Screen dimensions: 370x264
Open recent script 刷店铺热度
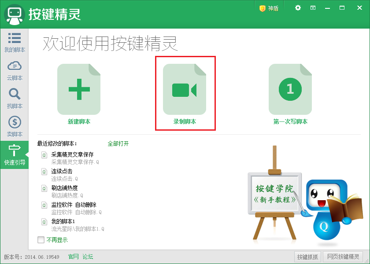tap(65, 188)
